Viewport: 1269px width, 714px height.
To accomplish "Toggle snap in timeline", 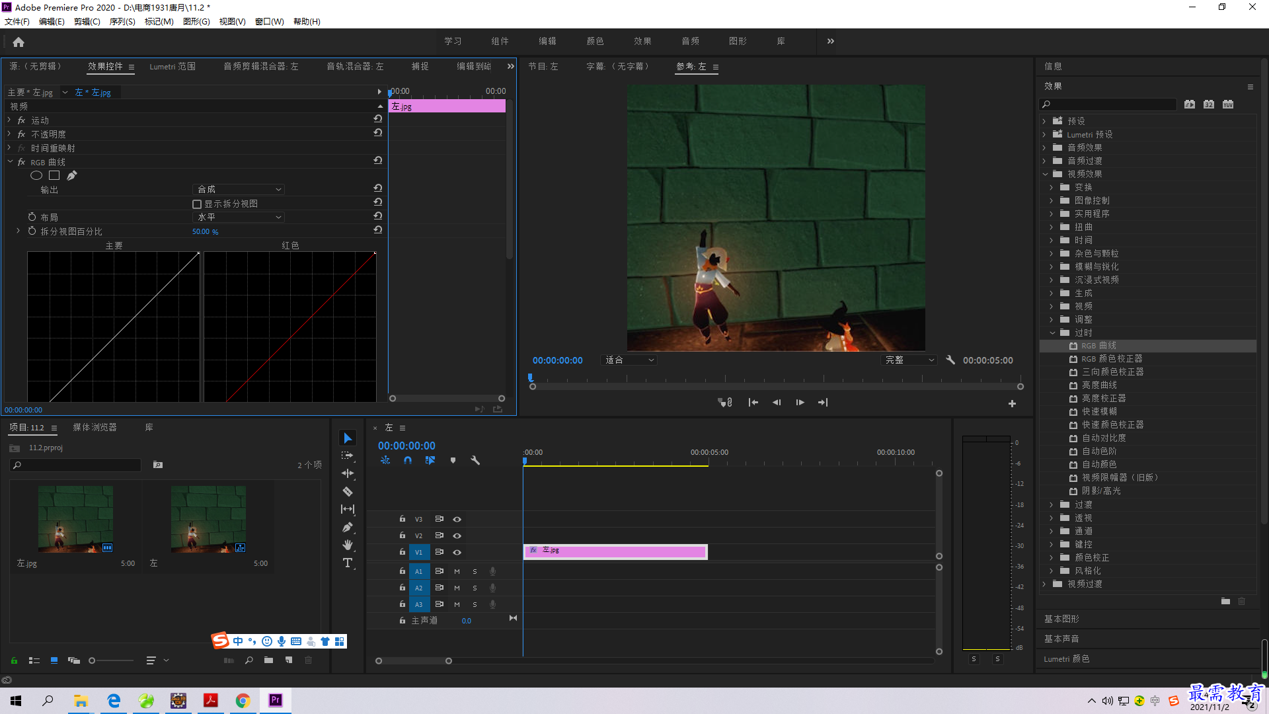I will pyautogui.click(x=408, y=460).
